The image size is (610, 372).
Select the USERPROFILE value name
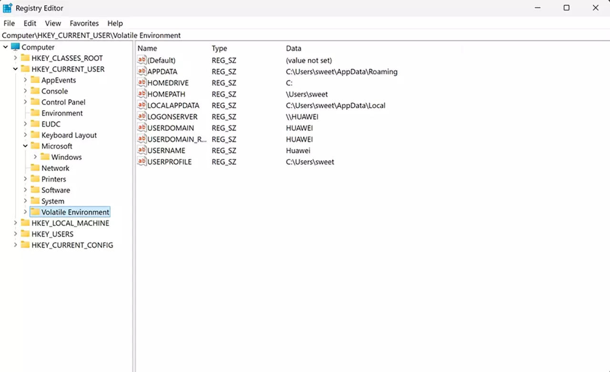169,161
